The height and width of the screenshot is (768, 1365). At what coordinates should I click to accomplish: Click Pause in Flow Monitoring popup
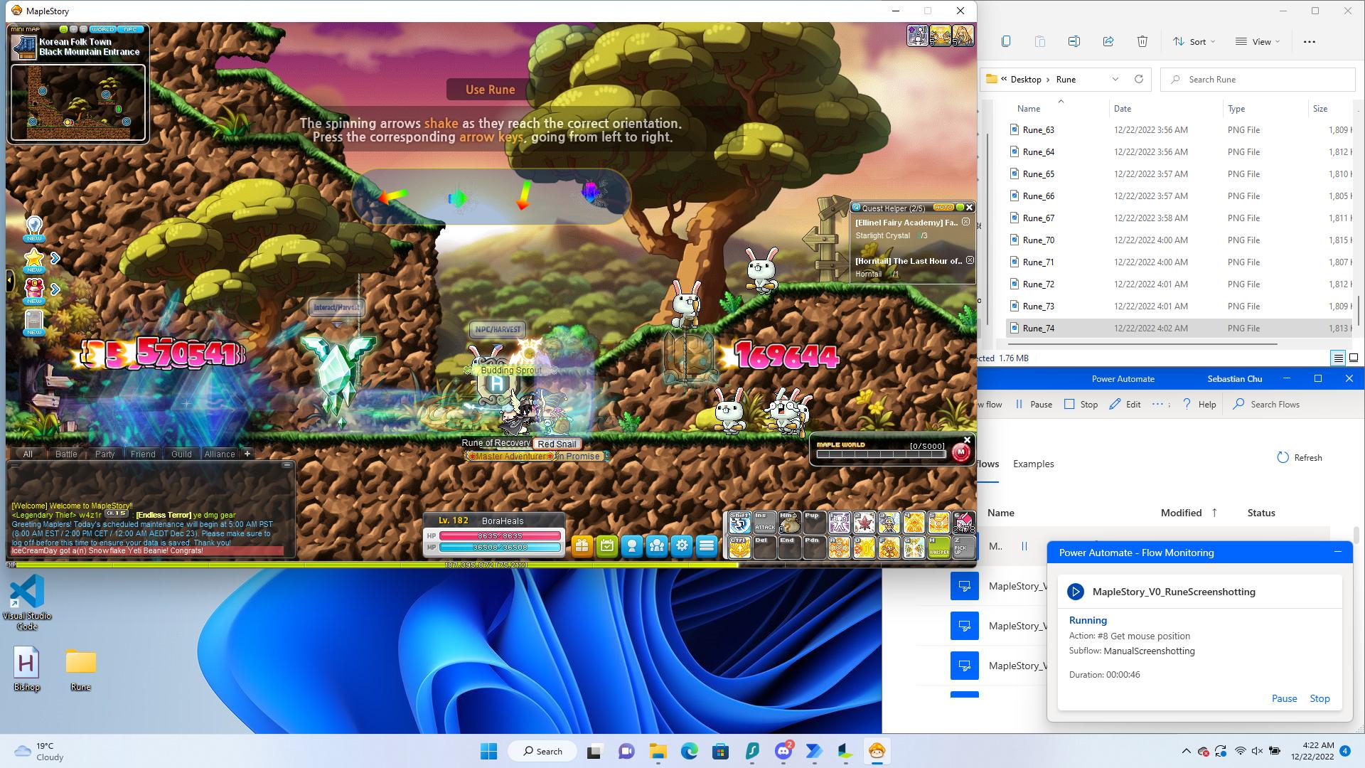point(1284,698)
